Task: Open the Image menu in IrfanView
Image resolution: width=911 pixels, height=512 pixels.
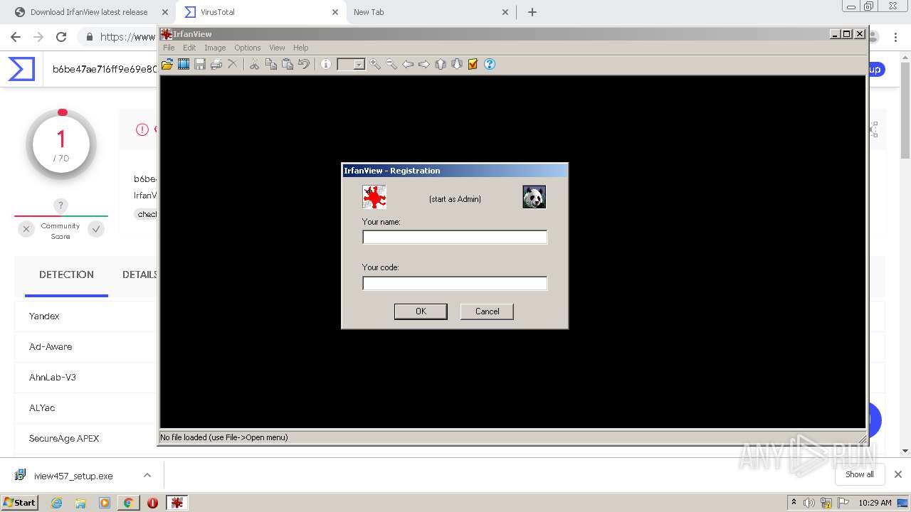Action: 215,48
